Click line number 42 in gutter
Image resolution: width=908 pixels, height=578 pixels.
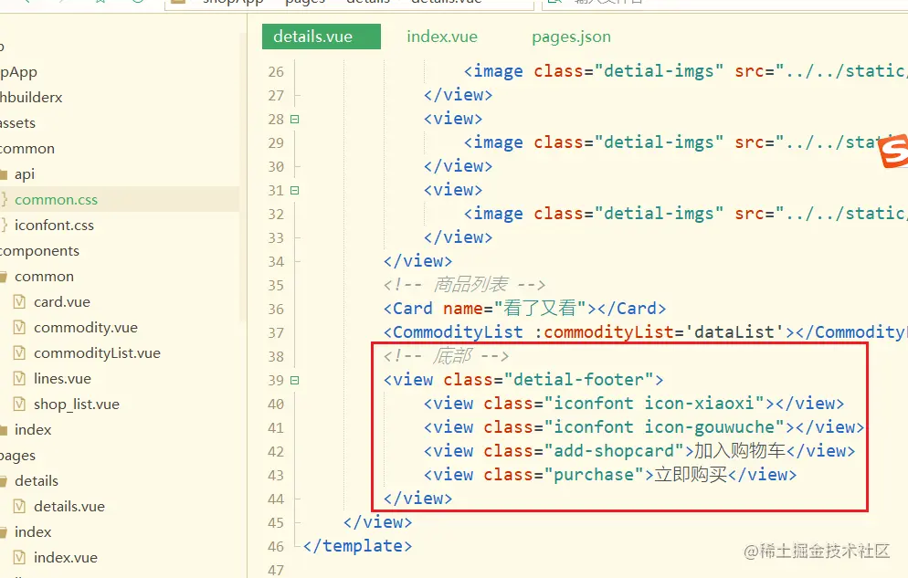pyautogui.click(x=276, y=451)
